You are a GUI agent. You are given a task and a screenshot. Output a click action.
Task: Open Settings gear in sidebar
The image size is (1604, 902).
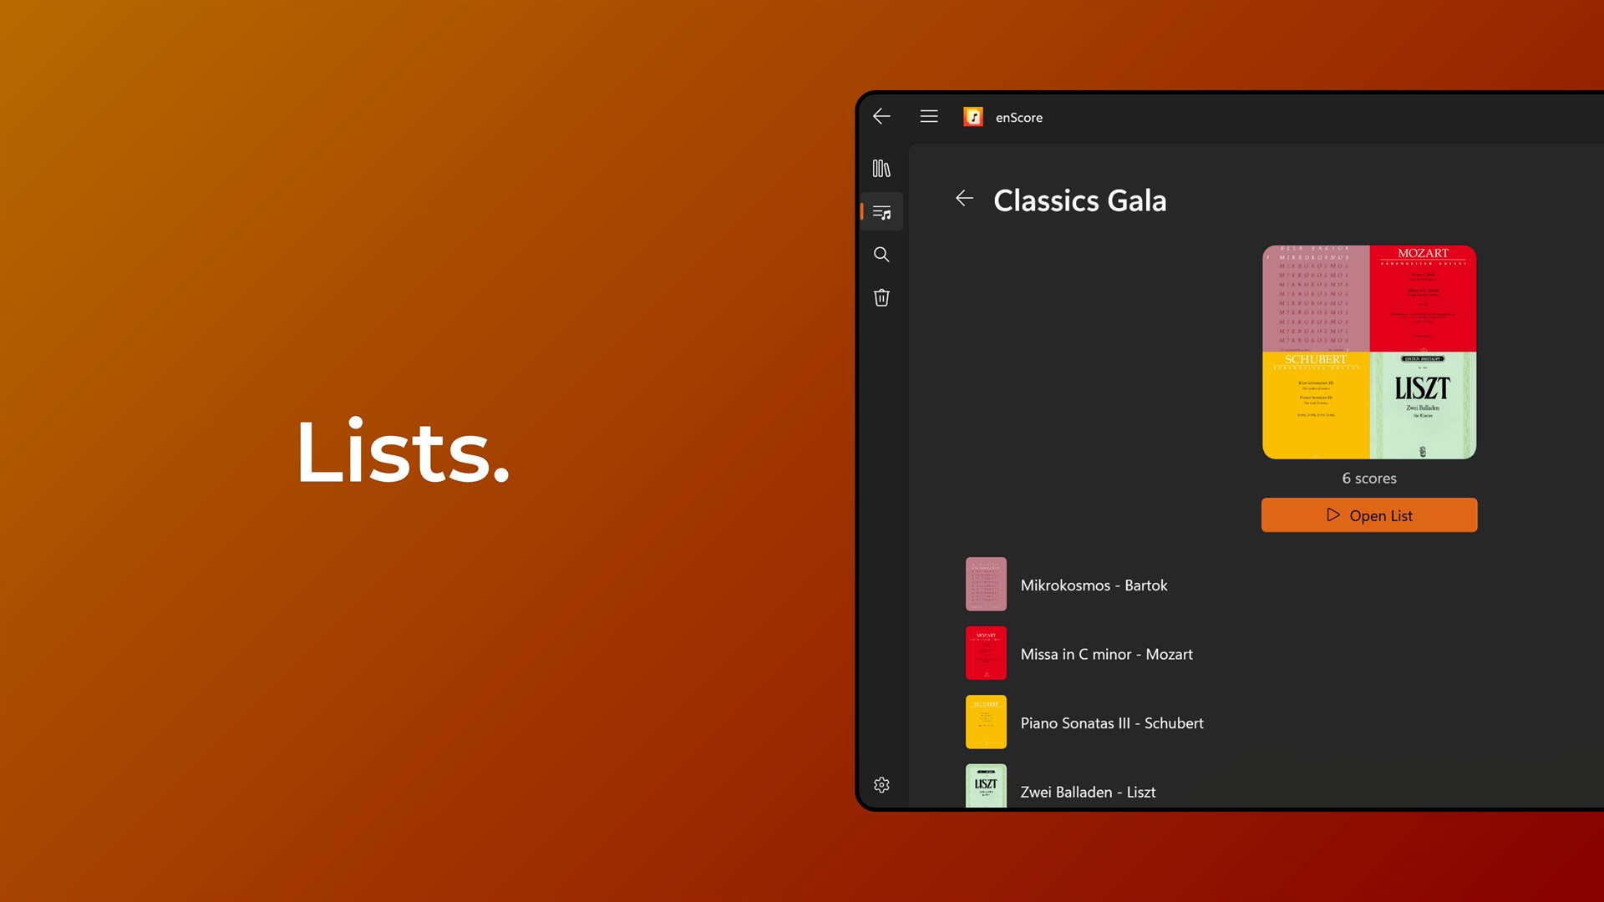pyautogui.click(x=881, y=785)
